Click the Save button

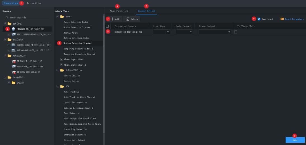295,140
